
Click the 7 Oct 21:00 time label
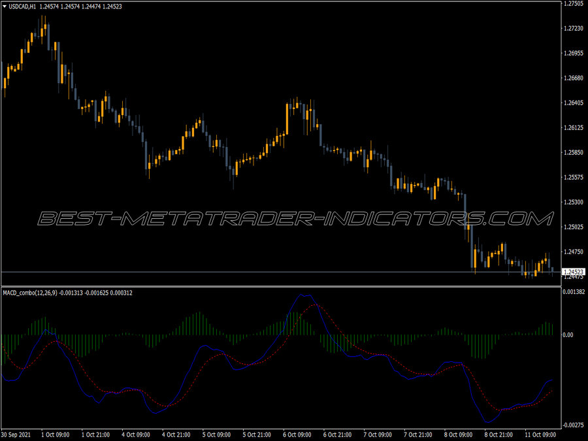coord(418,434)
